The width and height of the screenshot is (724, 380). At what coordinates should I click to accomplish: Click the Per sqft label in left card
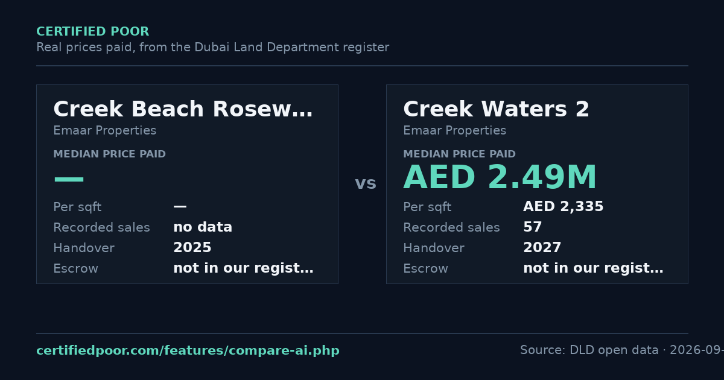(x=77, y=207)
